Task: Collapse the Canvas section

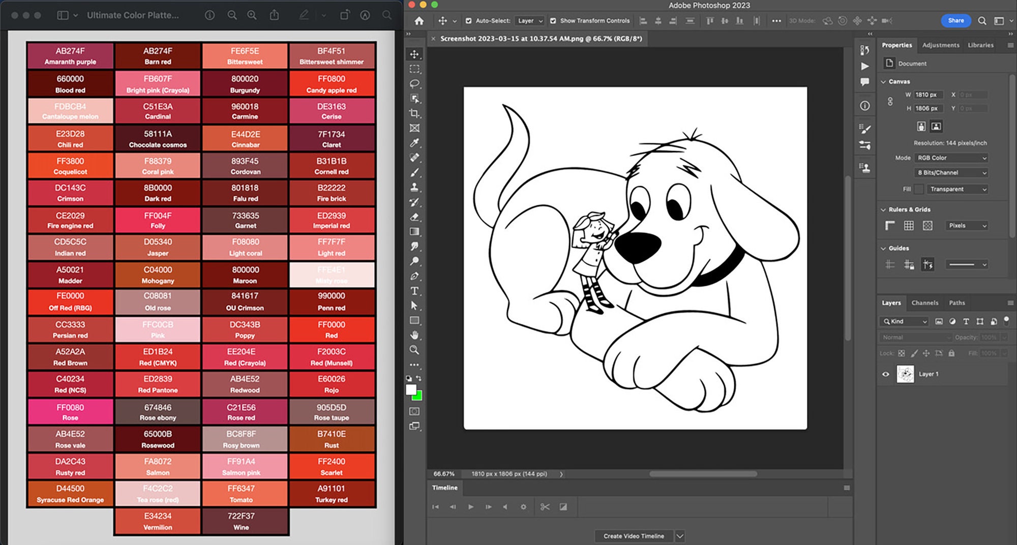Action: click(x=883, y=81)
